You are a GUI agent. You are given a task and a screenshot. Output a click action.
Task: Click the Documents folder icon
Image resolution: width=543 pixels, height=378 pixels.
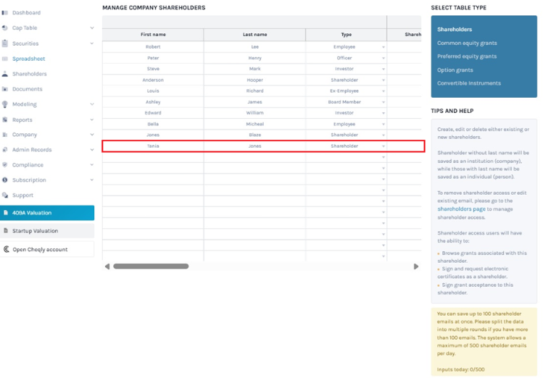pyautogui.click(x=5, y=89)
